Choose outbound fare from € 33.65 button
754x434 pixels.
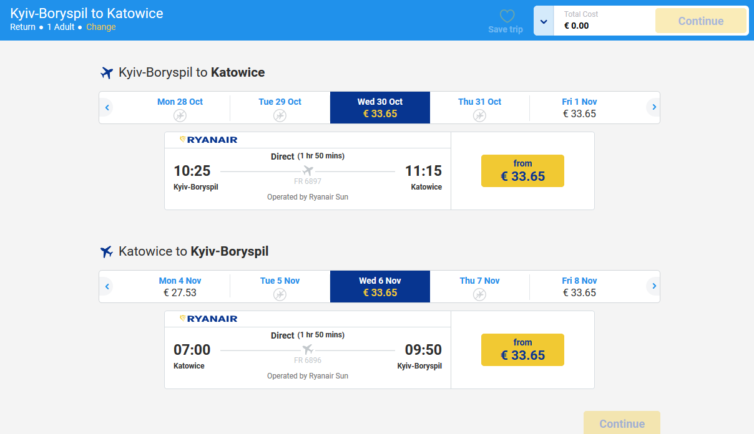pyautogui.click(x=522, y=171)
